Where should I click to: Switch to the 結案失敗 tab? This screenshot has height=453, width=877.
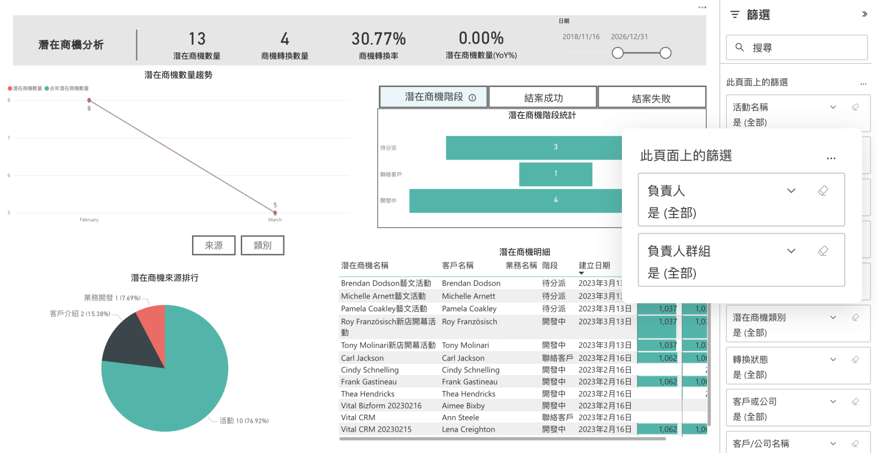(651, 98)
